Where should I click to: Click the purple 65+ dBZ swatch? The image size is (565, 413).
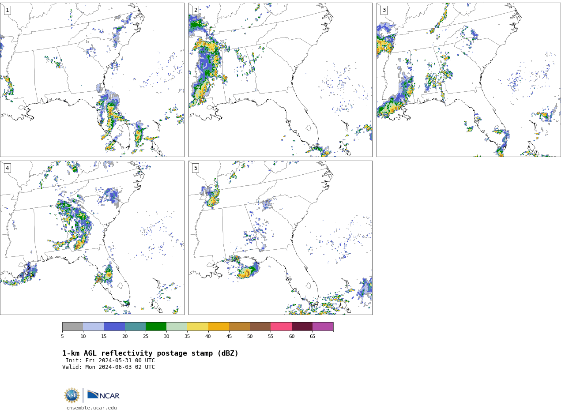point(323,327)
